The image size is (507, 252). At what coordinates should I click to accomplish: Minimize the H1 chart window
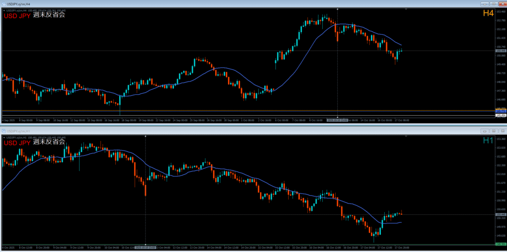[485, 131]
